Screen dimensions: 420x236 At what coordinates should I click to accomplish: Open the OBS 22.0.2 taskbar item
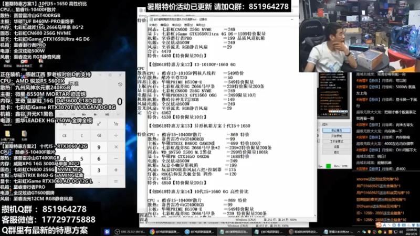pyautogui.click(x=129, y=232)
